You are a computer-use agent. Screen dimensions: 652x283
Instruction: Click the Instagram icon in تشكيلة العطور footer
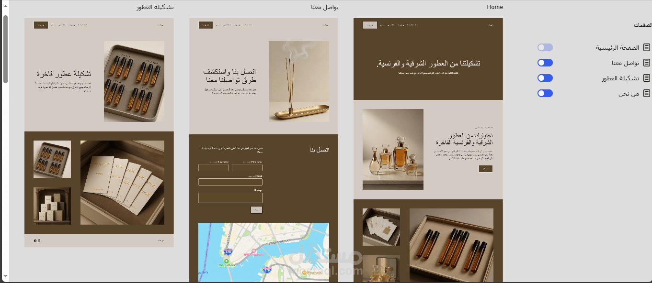pos(39,240)
